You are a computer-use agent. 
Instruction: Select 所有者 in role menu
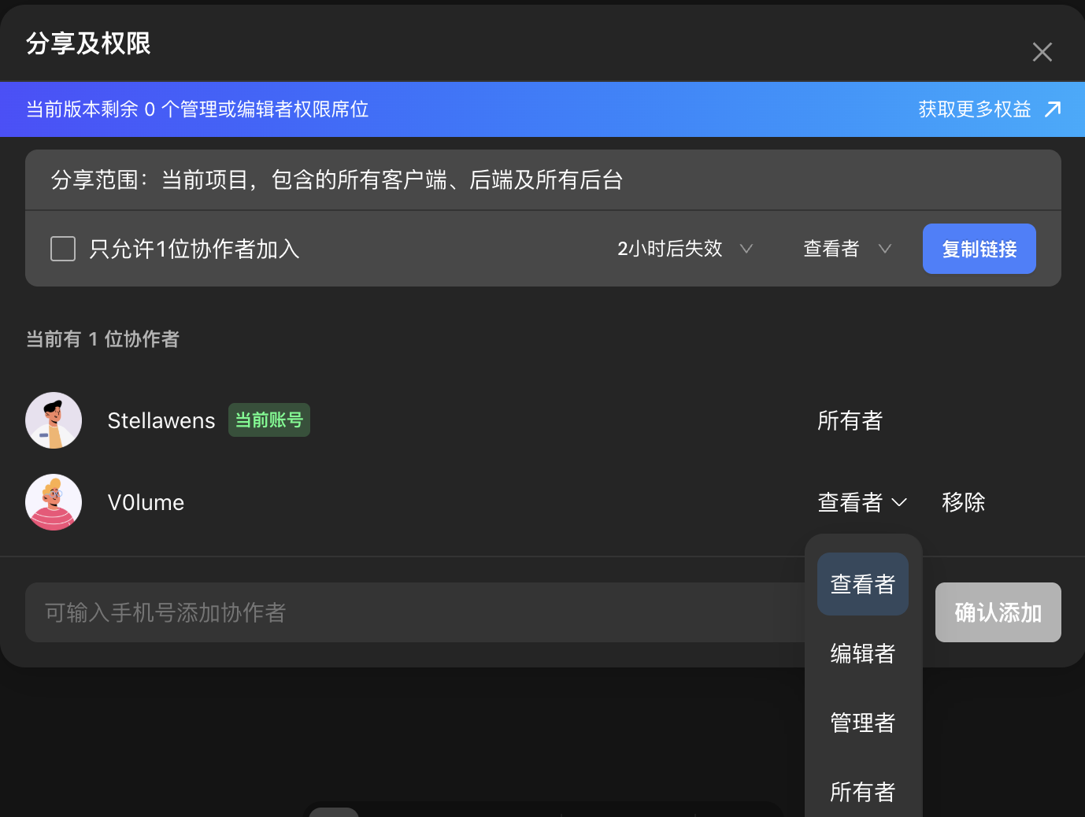[863, 792]
